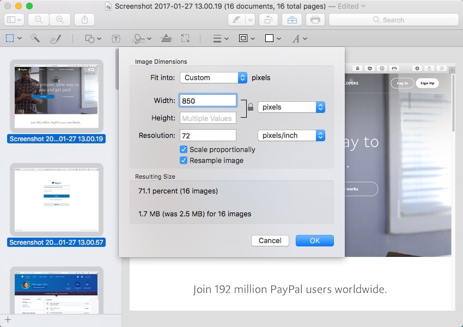
Task: Select the Sketch drawing tool
Action: click(x=56, y=39)
